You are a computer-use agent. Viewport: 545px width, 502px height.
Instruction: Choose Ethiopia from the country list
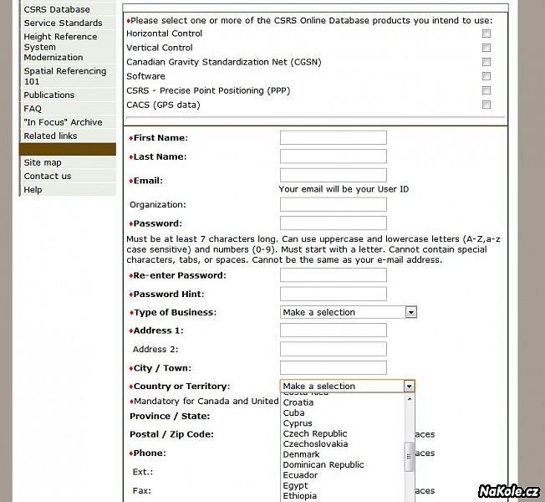299,496
